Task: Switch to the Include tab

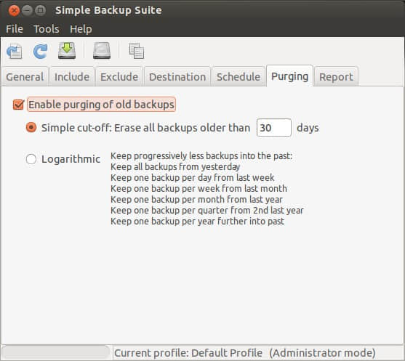Action: tap(72, 77)
